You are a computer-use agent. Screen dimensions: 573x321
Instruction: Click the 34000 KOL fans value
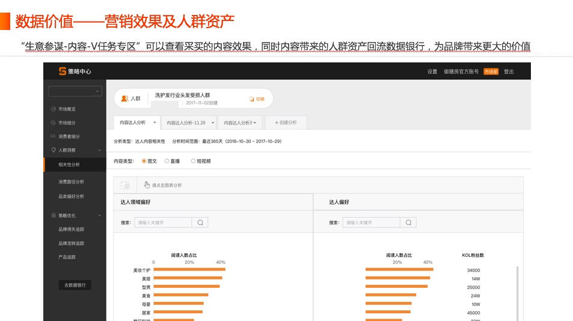[474, 270]
